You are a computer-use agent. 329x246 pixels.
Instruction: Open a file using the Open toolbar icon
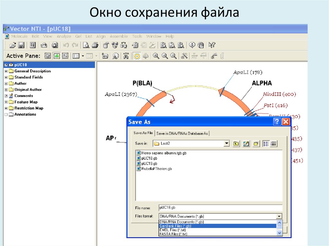(13, 45)
